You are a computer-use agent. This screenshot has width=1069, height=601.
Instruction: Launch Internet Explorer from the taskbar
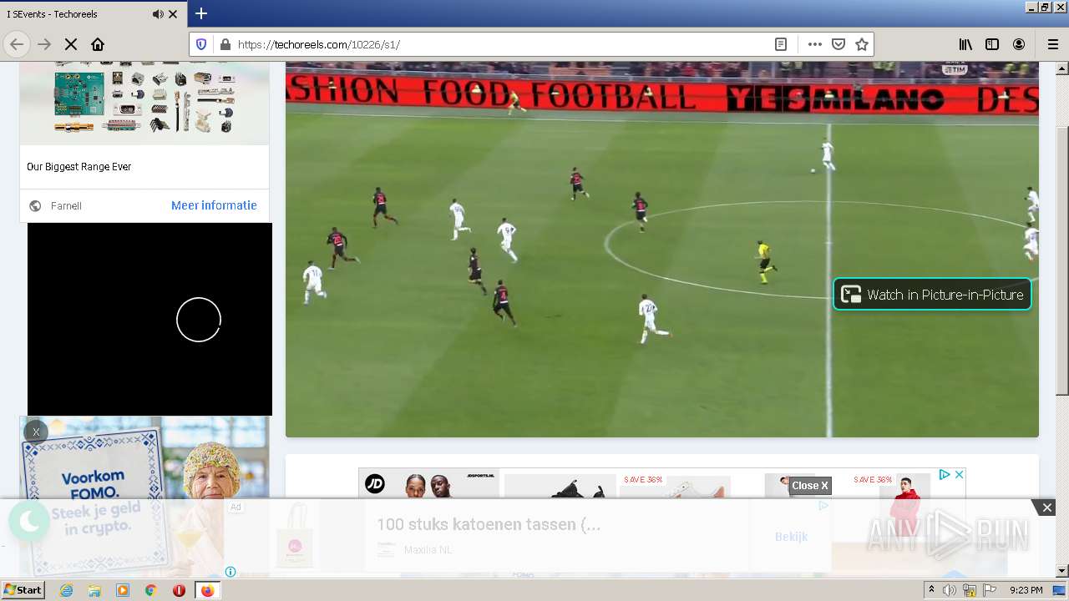pyautogui.click(x=66, y=590)
